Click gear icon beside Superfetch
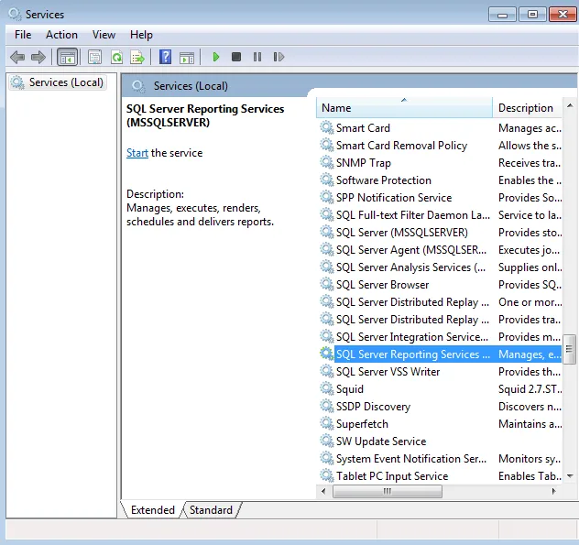Viewport: 579px width, 545px height. click(x=327, y=423)
